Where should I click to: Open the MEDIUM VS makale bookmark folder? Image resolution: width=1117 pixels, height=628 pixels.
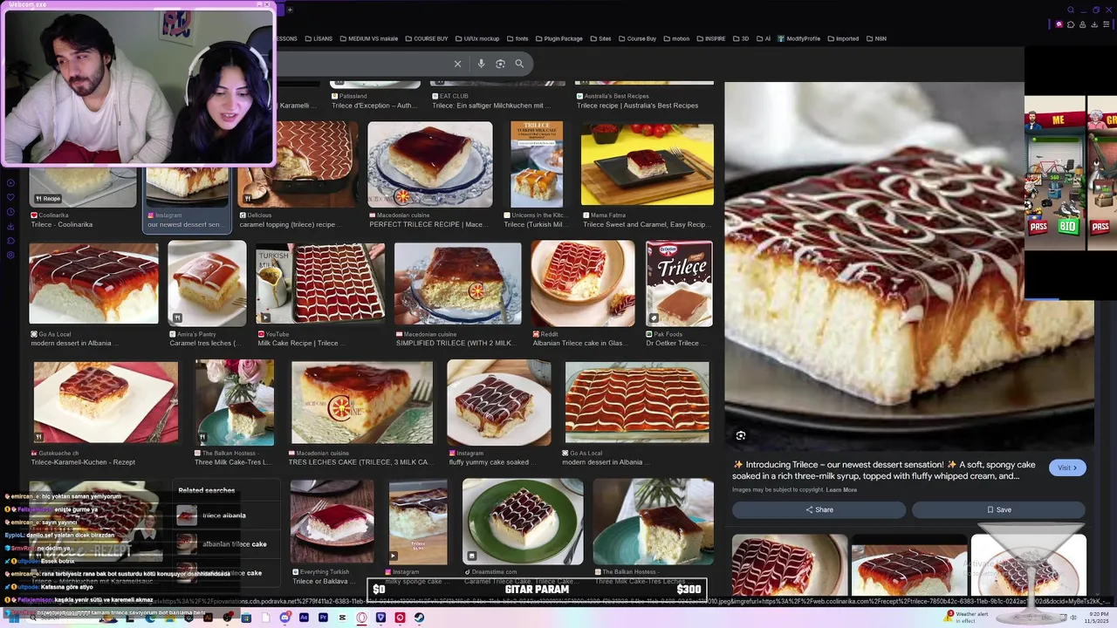point(367,38)
